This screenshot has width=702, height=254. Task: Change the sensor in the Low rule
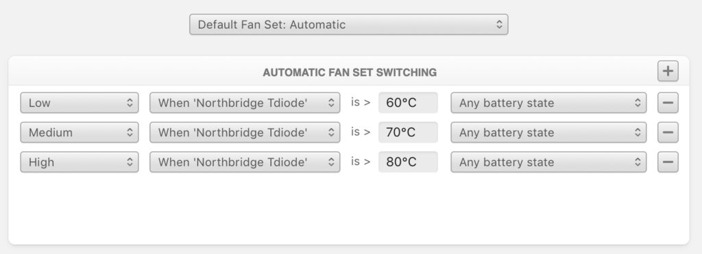[x=245, y=103]
